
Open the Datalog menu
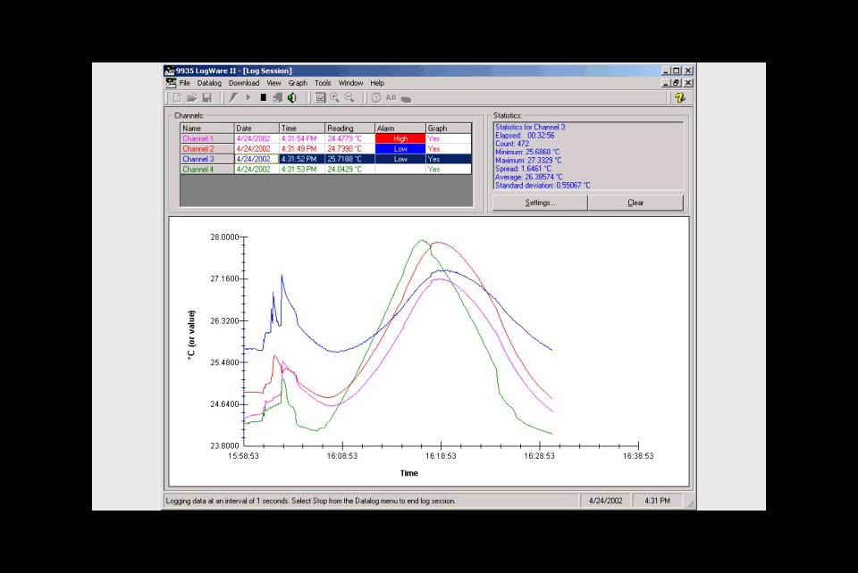pos(207,82)
